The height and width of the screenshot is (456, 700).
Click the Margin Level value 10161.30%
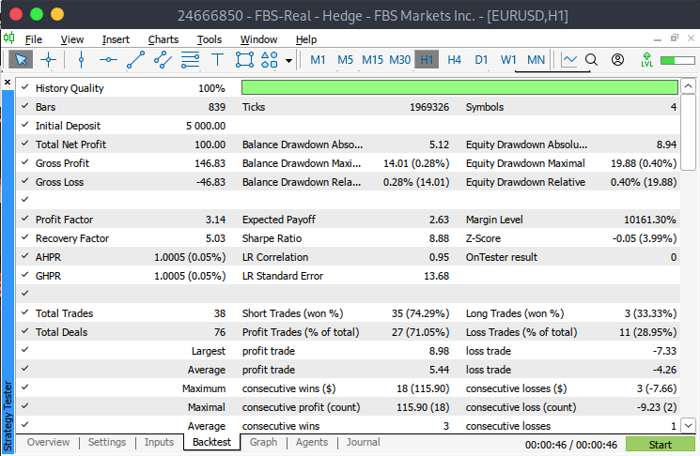coord(649,220)
